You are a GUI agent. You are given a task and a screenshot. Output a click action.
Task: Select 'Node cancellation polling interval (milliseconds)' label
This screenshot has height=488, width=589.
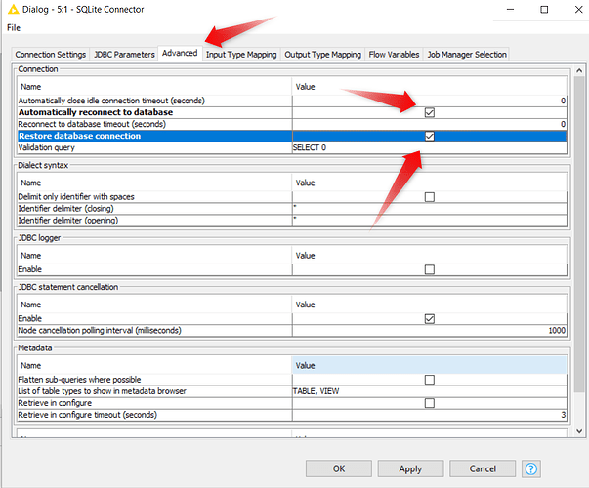tap(100, 330)
